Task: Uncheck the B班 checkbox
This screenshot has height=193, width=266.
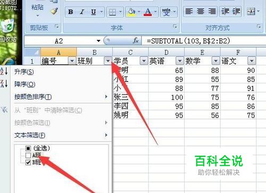Action: tap(28, 162)
